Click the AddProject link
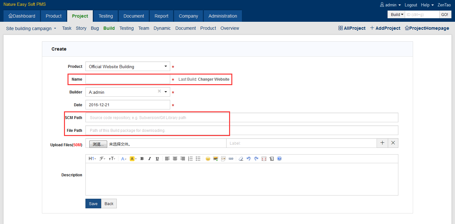This screenshot has height=224, width=455. 385,28
